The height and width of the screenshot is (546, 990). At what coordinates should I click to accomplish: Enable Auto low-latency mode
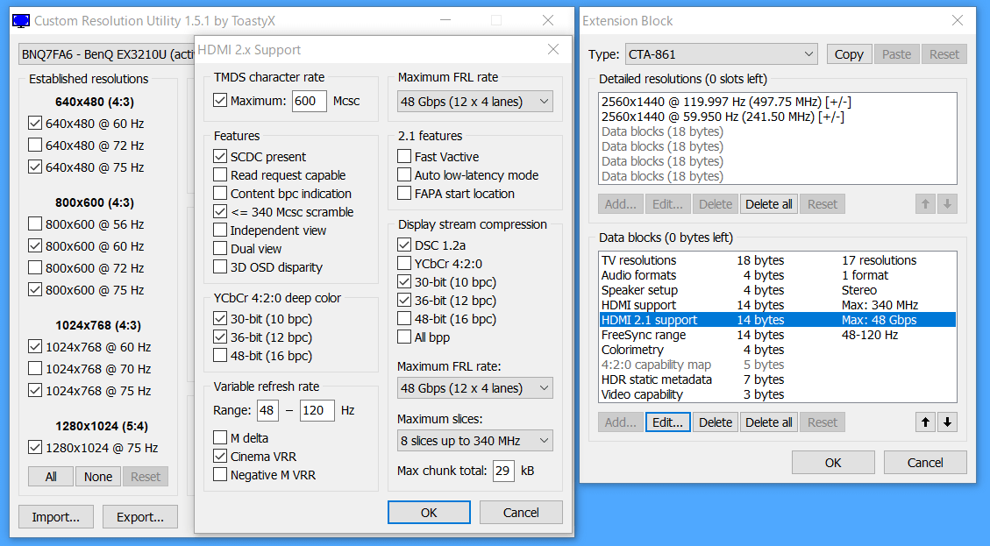click(404, 175)
